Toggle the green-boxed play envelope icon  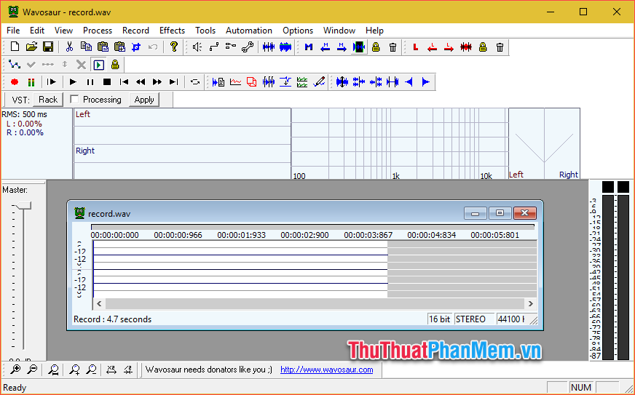[x=98, y=65]
